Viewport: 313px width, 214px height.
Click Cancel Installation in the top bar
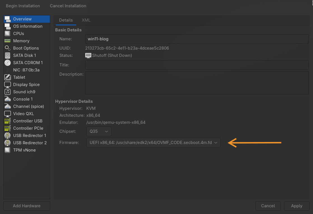click(68, 6)
